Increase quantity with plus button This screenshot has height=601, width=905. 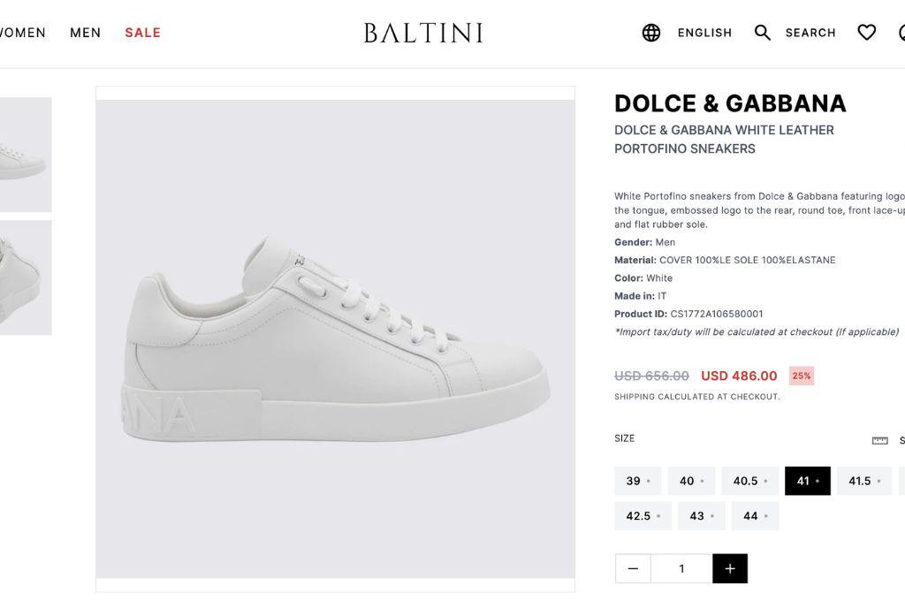(730, 568)
